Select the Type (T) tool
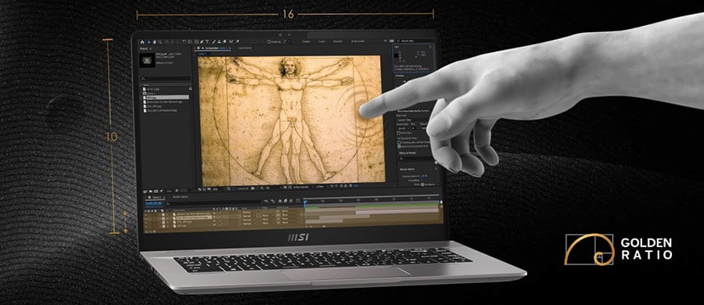 tap(207, 42)
